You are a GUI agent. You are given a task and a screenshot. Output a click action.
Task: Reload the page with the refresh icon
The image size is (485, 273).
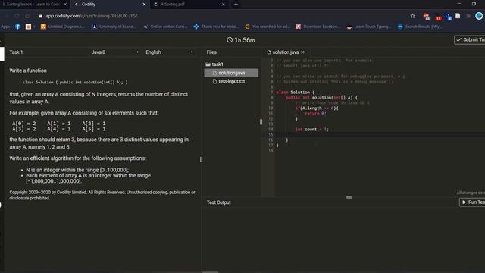coord(17,16)
